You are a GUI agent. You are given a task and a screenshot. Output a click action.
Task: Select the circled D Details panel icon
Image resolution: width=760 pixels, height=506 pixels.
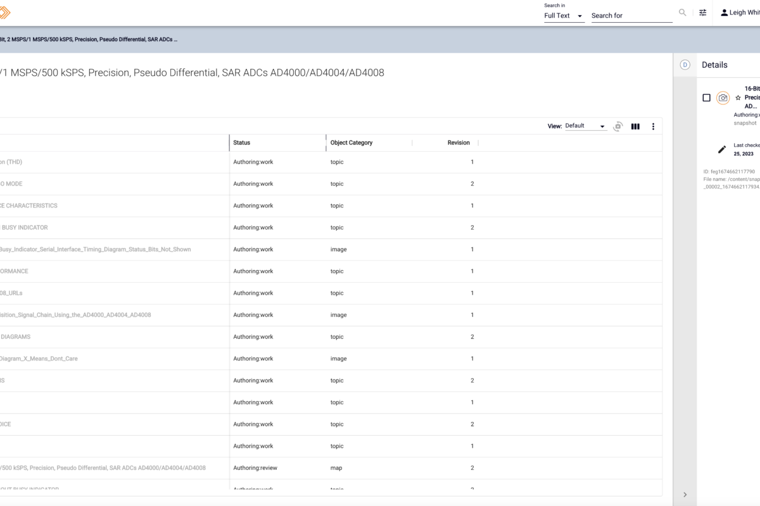pyautogui.click(x=685, y=65)
